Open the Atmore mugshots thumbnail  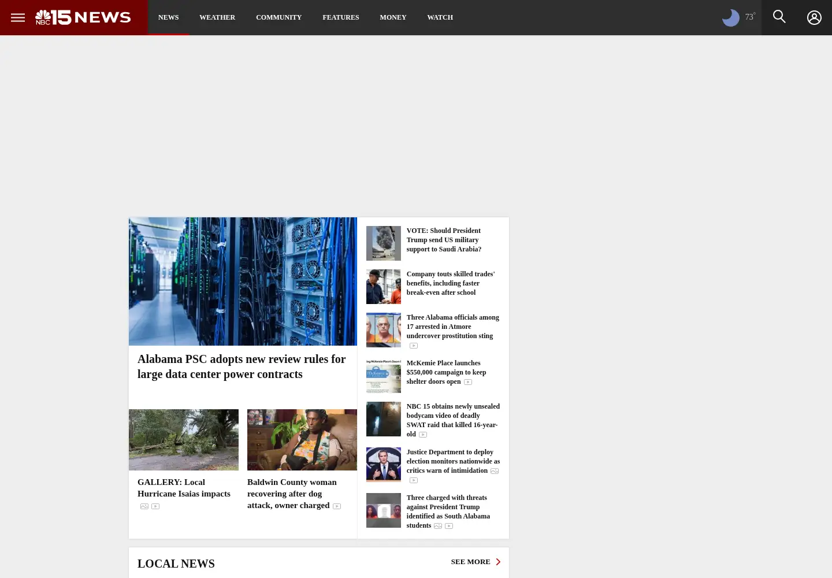click(384, 330)
